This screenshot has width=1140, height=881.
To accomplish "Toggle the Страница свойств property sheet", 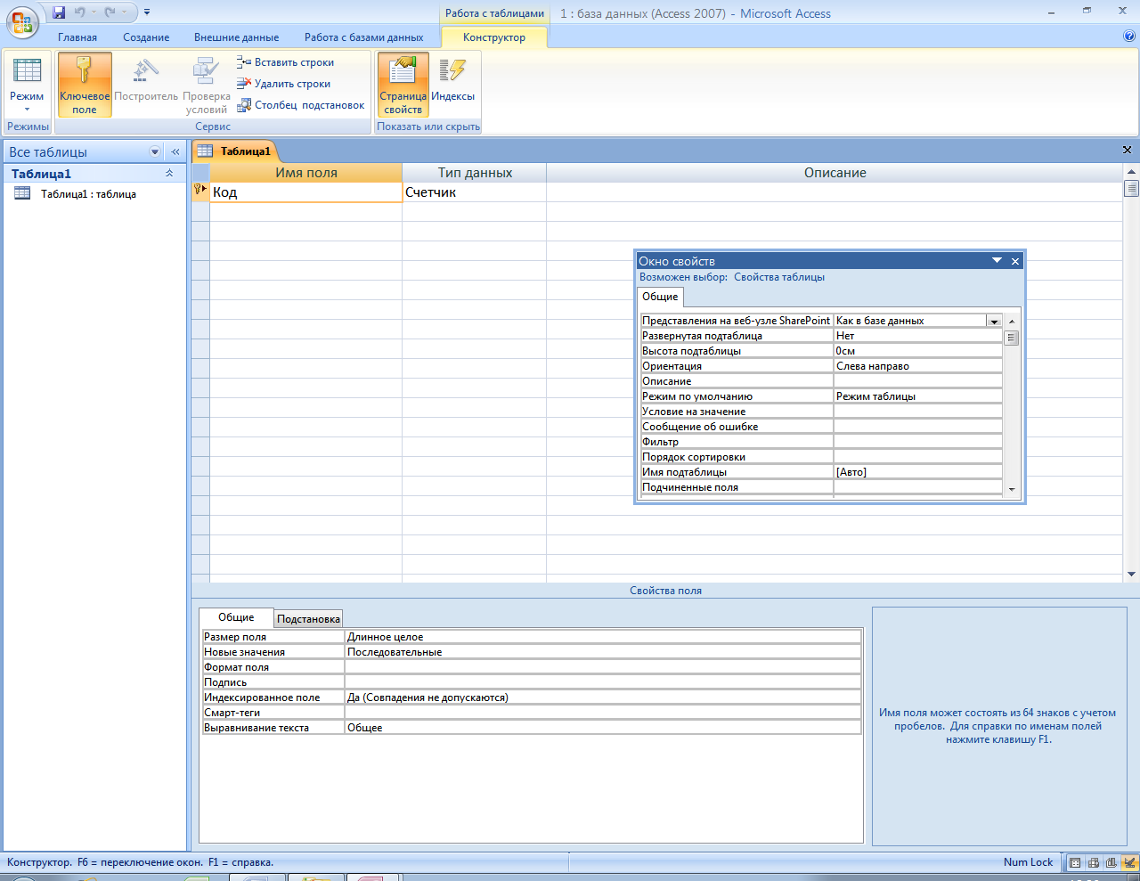I will tap(403, 85).
